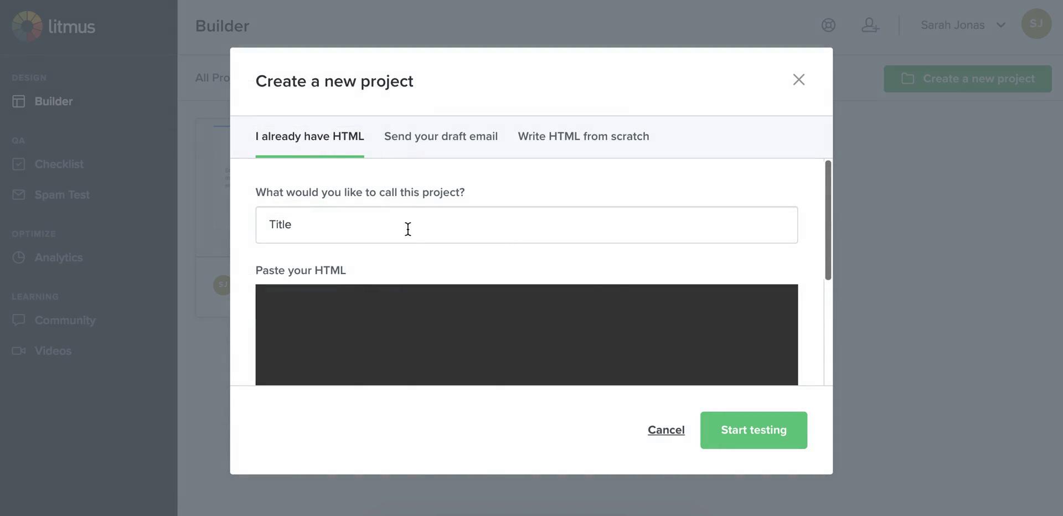Click the Cancel link
Image resolution: width=1063 pixels, height=516 pixels.
[x=666, y=430]
